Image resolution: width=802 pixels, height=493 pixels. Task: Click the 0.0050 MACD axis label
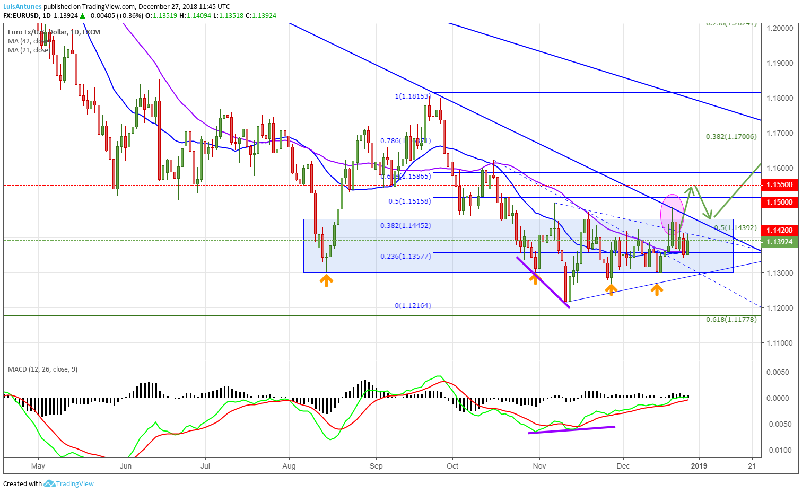click(778, 372)
